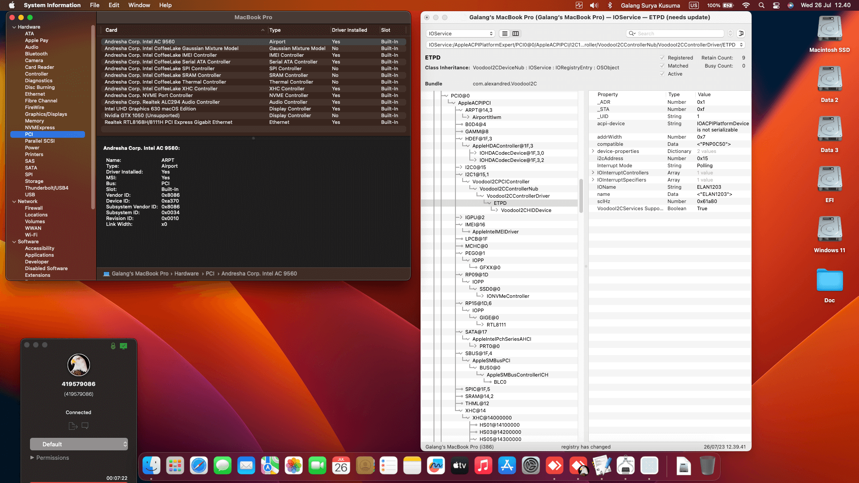Click the Andresha Corp. Intel AC 9560 breadcrumb
The width and height of the screenshot is (859, 483).
[259, 273]
